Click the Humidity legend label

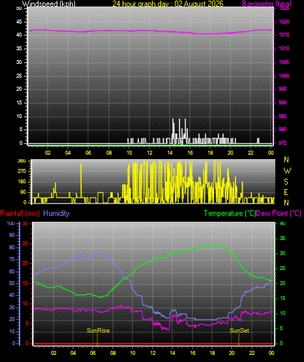click(56, 213)
